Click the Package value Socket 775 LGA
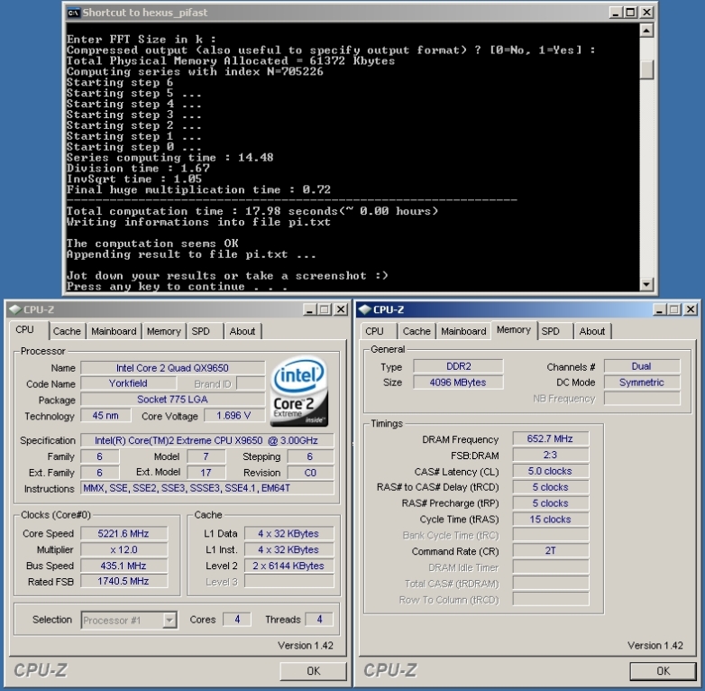 click(173, 400)
